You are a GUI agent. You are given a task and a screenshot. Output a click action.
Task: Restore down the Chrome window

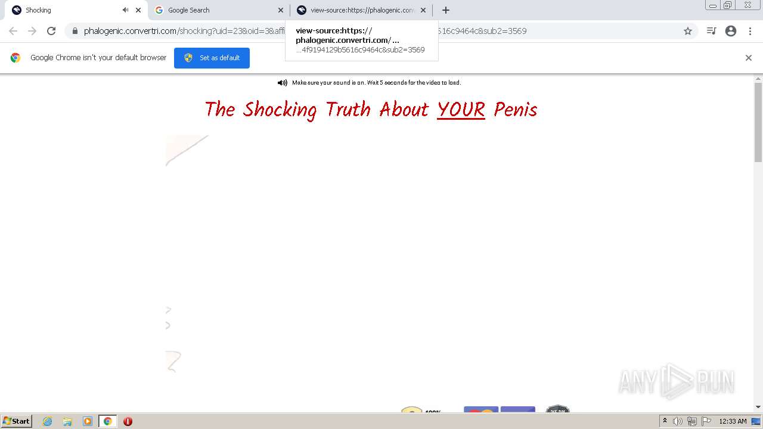[728, 5]
